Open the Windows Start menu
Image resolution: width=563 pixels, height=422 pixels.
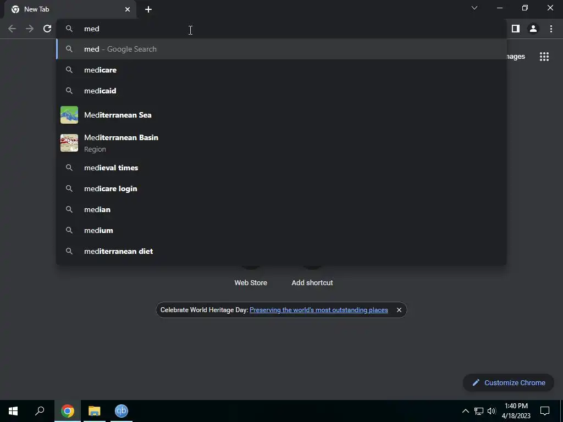(13, 411)
